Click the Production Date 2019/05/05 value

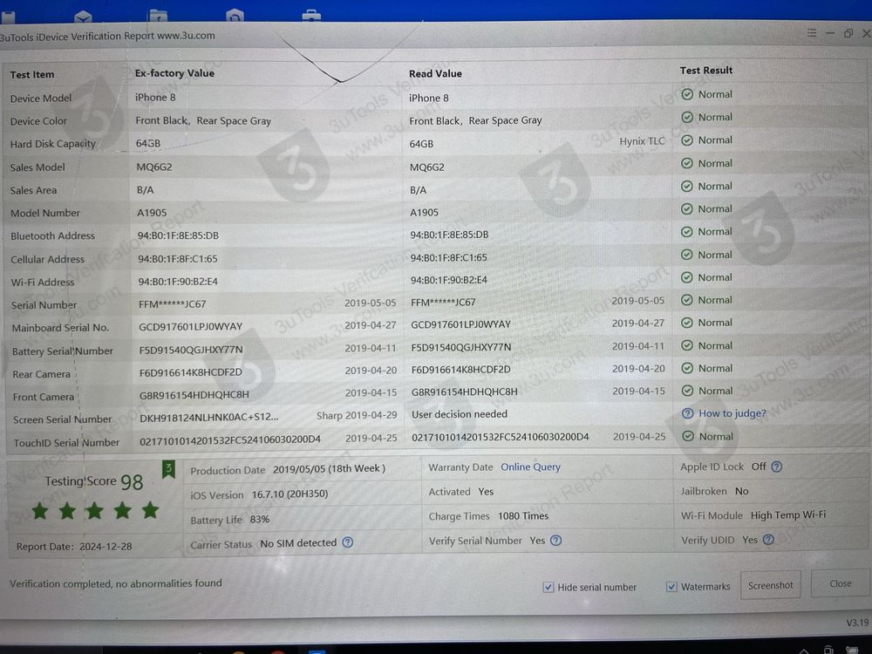coord(330,469)
